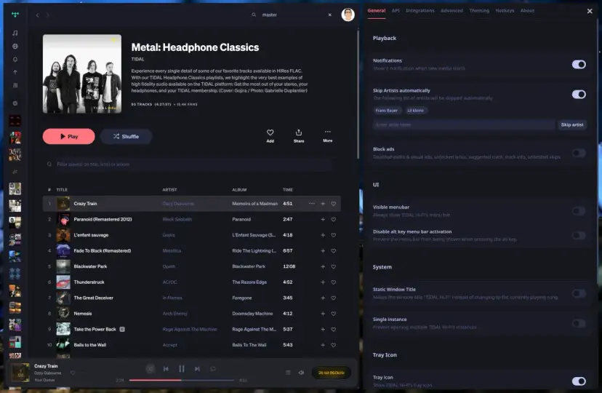Favorite Paranoid (Remastered 2012) with heart
Screen dimensions: 602x393
click(x=333, y=219)
